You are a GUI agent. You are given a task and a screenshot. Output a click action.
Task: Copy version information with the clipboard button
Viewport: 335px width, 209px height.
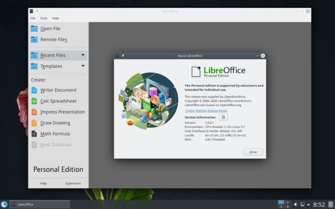(x=223, y=118)
